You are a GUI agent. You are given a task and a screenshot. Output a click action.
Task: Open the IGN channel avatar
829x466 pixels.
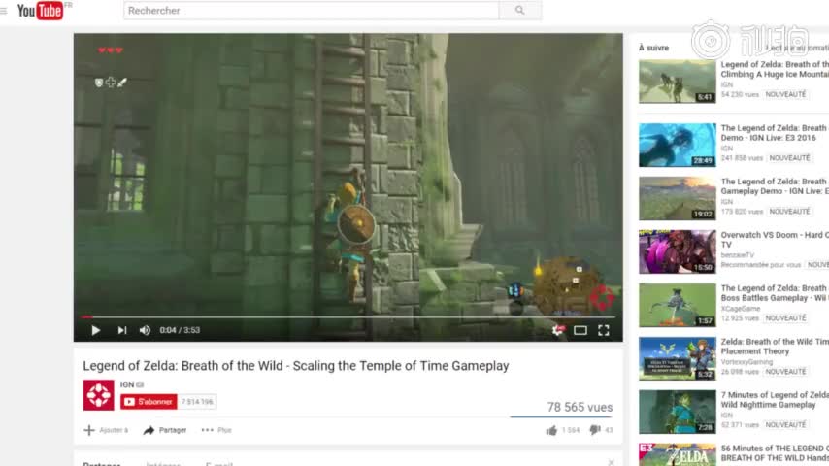pos(98,395)
